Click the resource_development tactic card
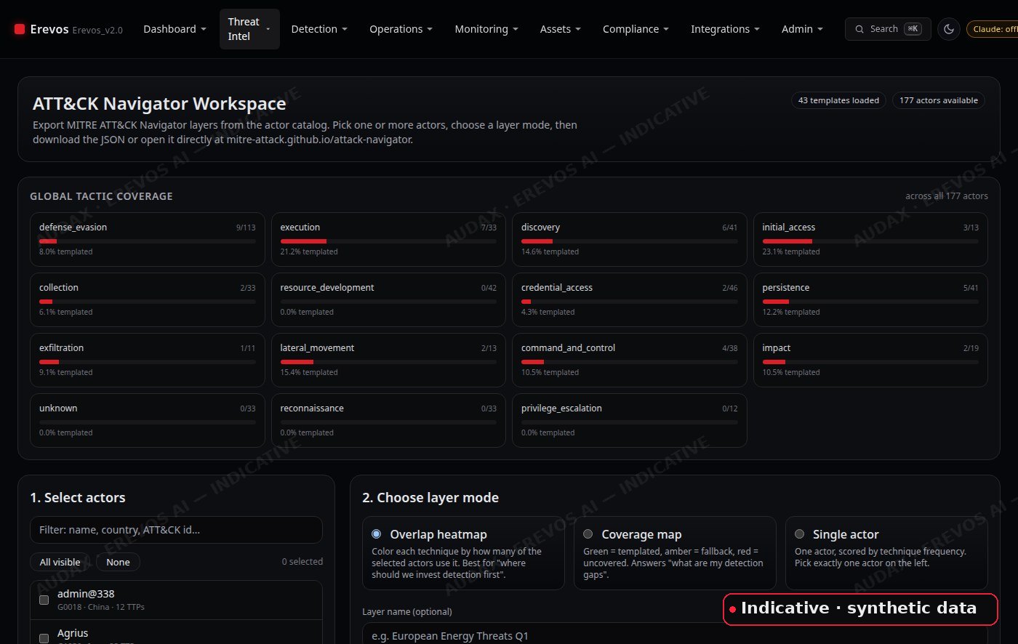The height and width of the screenshot is (644, 1018). (x=388, y=299)
